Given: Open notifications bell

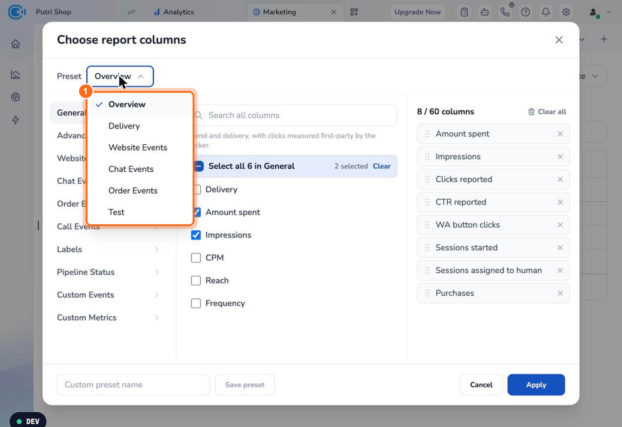Looking at the screenshot, I should [x=546, y=12].
